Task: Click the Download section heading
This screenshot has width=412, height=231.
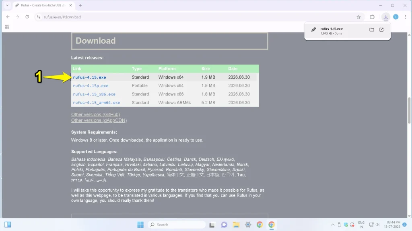Action: pos(96,41)
